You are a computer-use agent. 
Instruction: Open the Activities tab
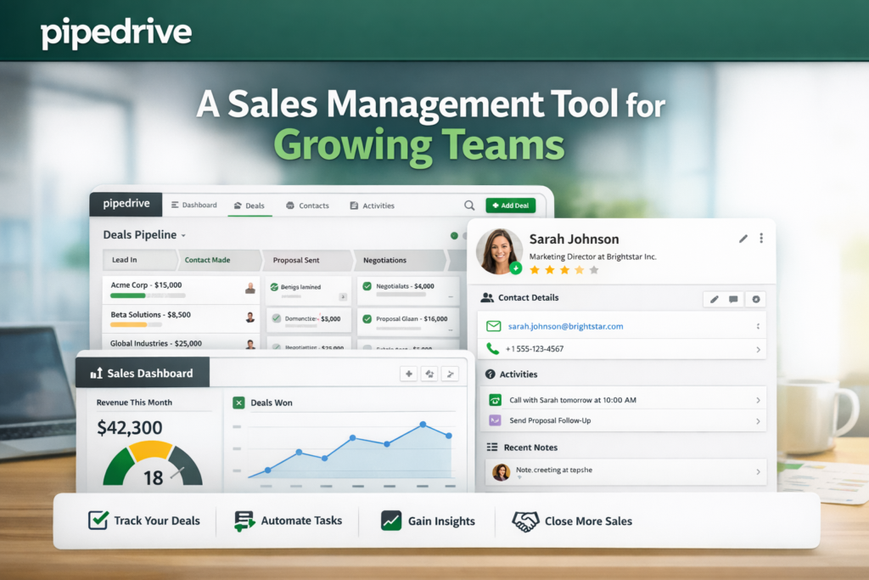coord(372,206)
